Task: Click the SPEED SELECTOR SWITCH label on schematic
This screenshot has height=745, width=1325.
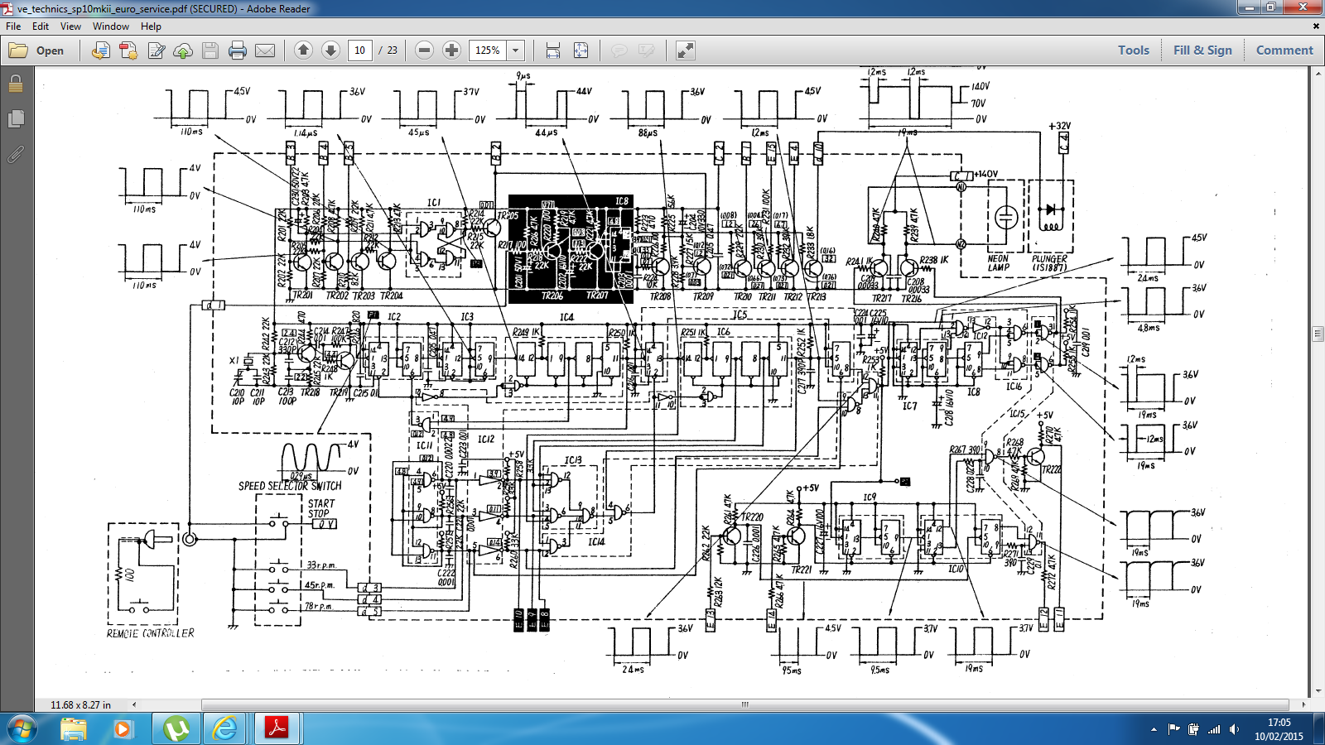Action: 290,486
